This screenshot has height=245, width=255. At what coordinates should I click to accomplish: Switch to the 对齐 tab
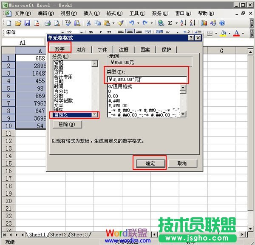(x=81, y=50)
